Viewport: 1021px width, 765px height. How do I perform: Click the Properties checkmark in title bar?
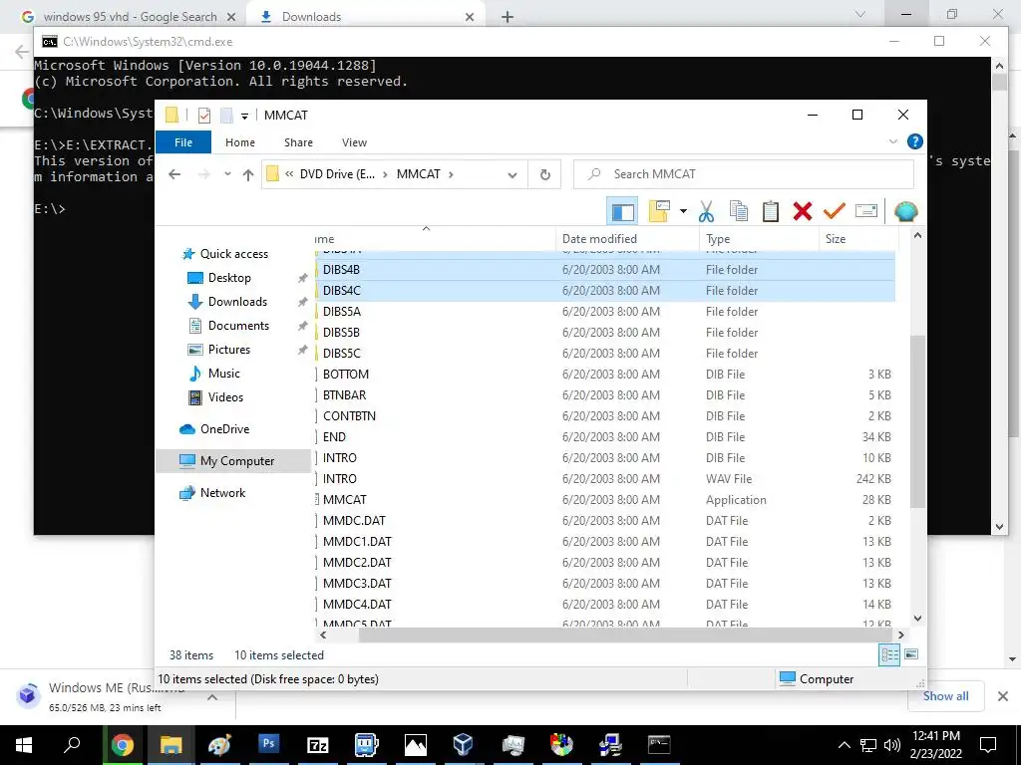coord(203,116)
